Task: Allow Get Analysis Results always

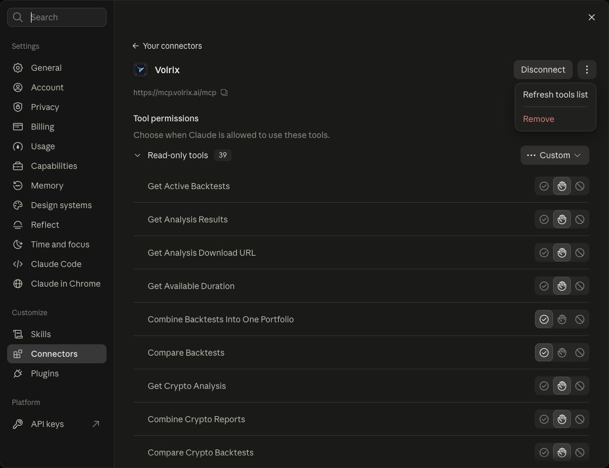Action: [544, 219]
